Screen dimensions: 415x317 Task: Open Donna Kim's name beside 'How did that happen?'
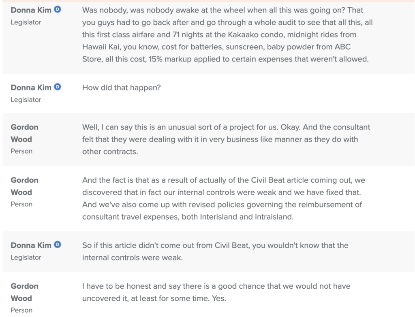pos(31,87)
